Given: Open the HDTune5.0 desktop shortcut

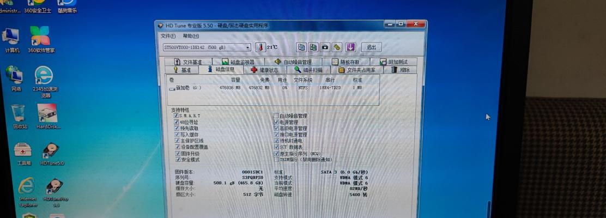Looking at the screenshot, I should pyautogui.click(x=52, y=154).
